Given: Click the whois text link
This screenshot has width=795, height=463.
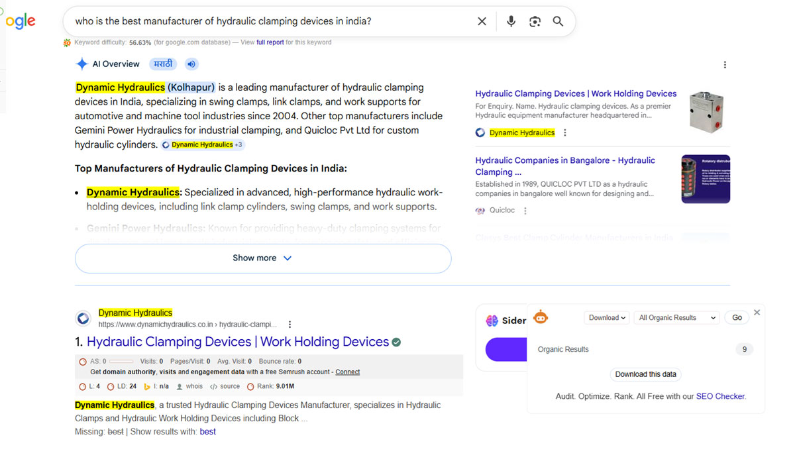Looking at the screenshot, I should pyautogui.click(x=194, y=387).
